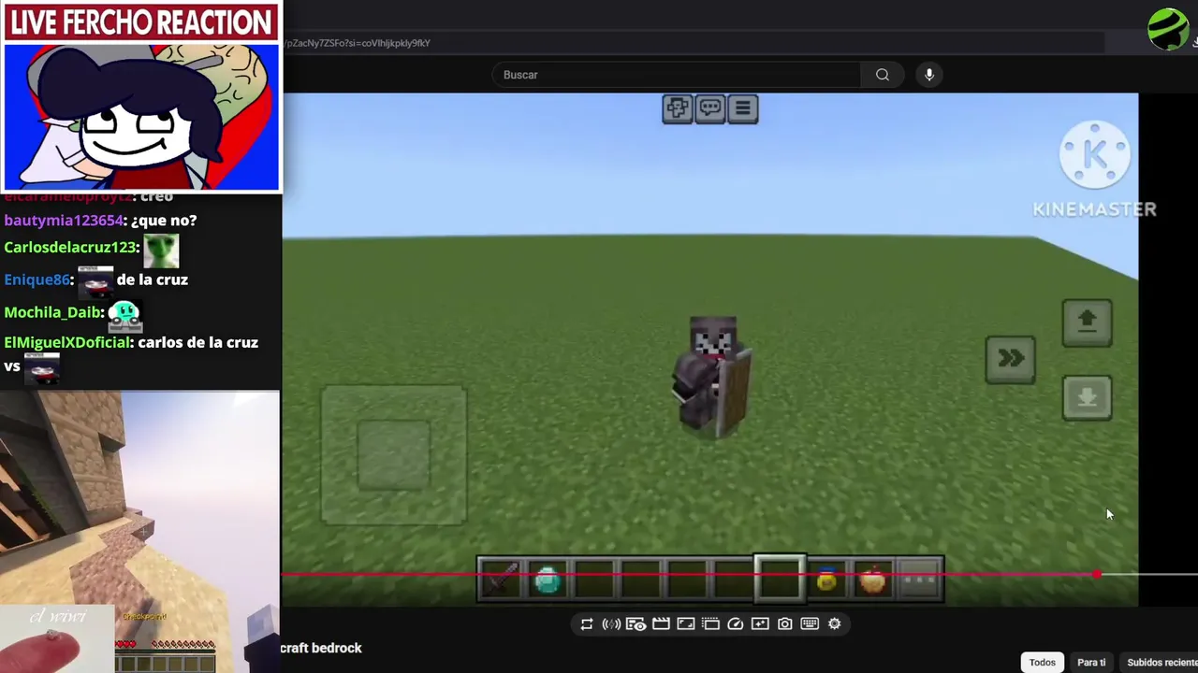Open the gear settings icon in player toolbar
1198x673 pixels.
tap(835, 624)
